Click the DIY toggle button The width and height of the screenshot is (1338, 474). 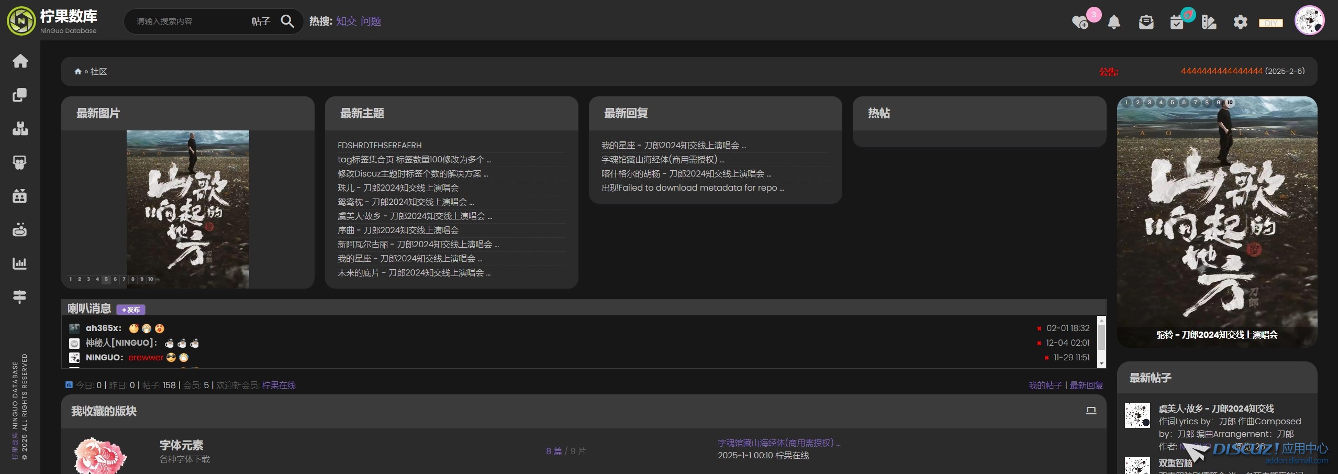pyautogui.click(x=1270, y=23)
